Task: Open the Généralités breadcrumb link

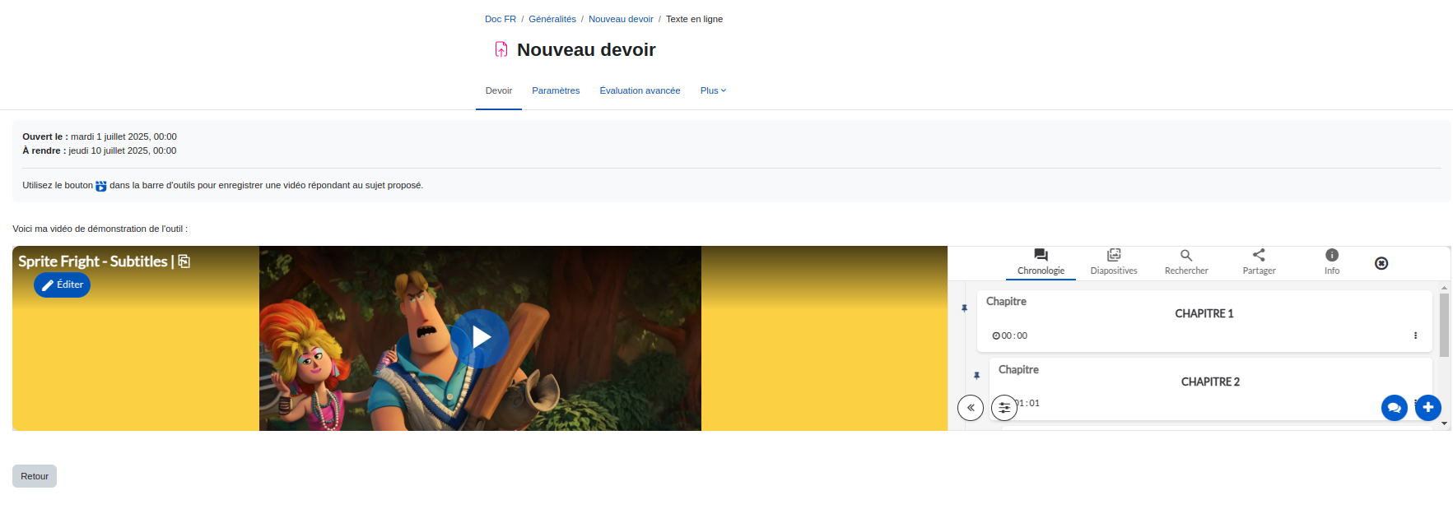Action: (552, 19)
